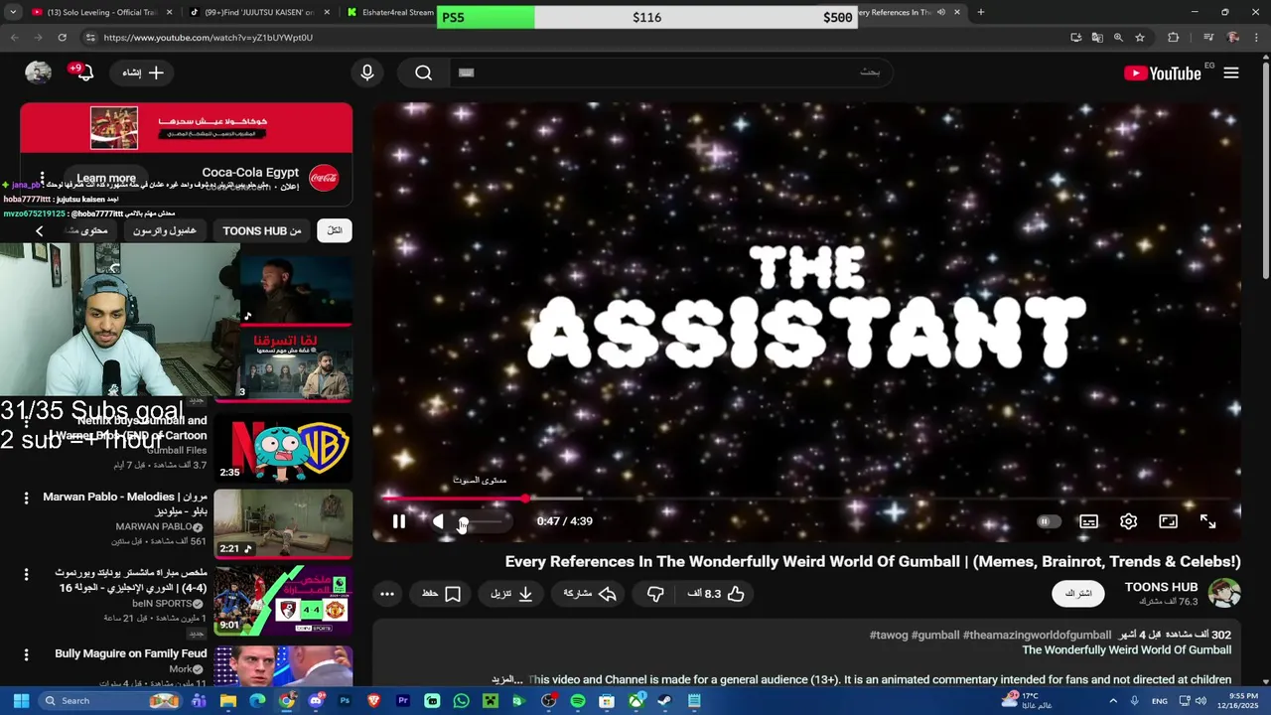Open Steam from the taskbar
Image resolution: width=1271 pixels, height=715 pixels.
tap(664, 701)
